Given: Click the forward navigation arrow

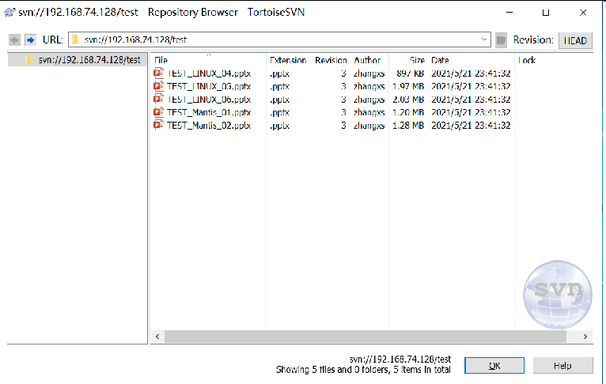Looking at the screenshot, I should [x=30, y=40].
